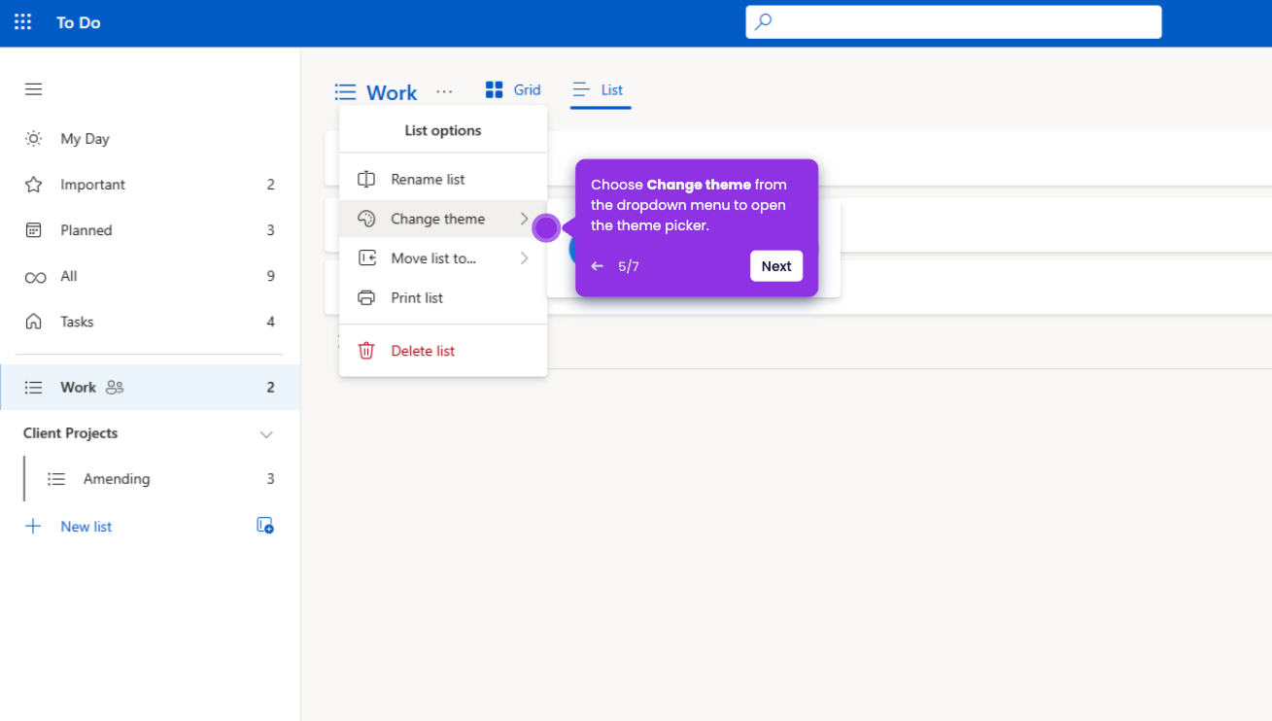This screenshot has height=721, width=1272.
Task: Choose Move list to... option
Action: click(443, 258)
